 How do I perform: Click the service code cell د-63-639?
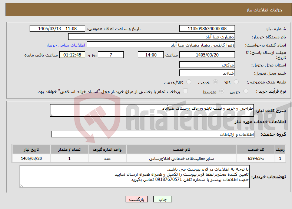pyautogui.click(x=256, y=158)
